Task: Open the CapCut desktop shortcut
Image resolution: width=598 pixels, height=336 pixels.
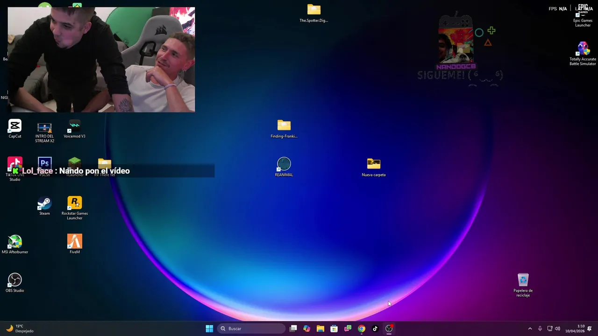Action: point(15,129)
